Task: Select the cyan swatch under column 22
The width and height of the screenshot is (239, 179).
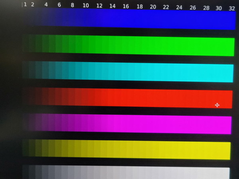Action: pyautogui.click(x=165, y=72)
